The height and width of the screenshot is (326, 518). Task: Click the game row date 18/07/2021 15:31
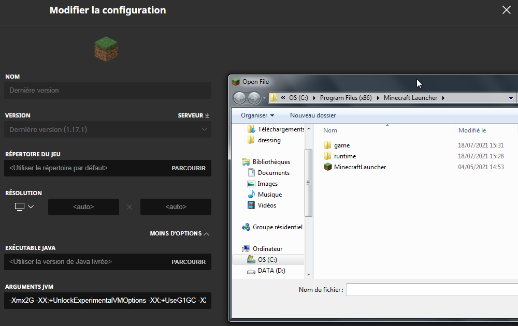(x=481, y=145)
